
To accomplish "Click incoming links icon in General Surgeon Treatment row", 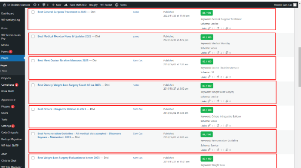I will (227, 28).
